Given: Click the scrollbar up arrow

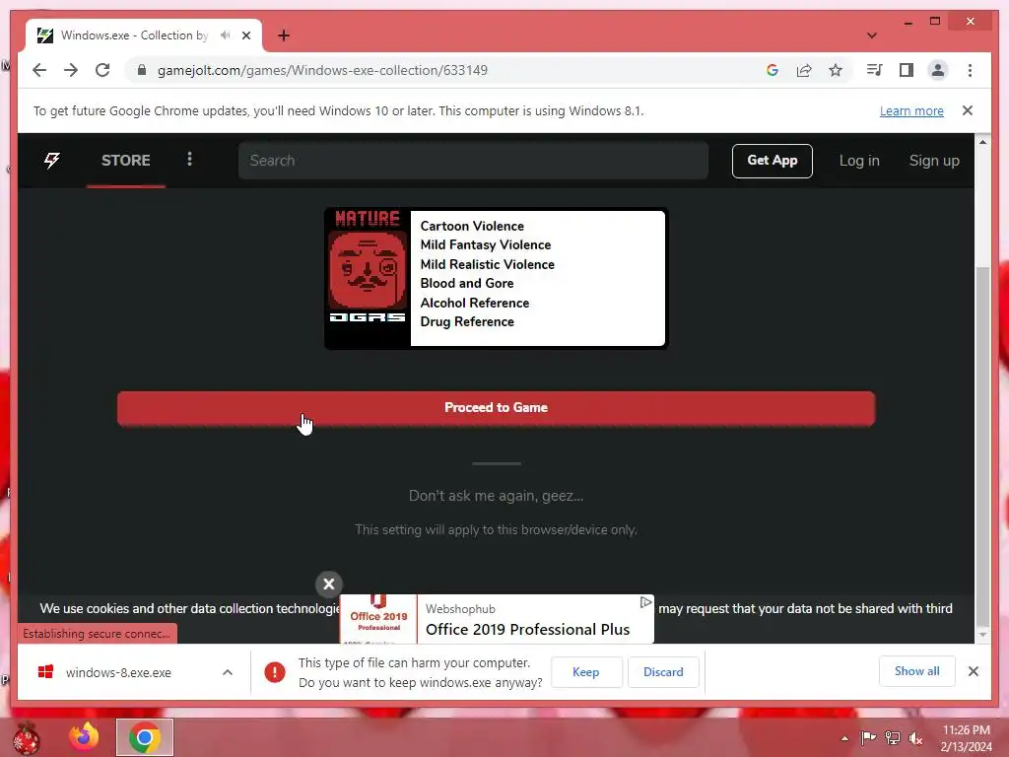Looking at the screenshot, I should pos(982,142).
